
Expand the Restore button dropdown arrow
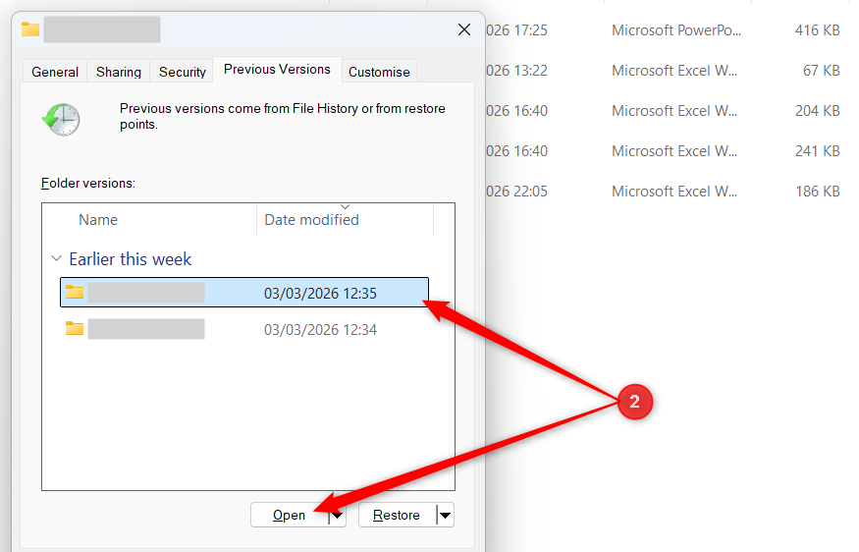(x=446, y=516)
